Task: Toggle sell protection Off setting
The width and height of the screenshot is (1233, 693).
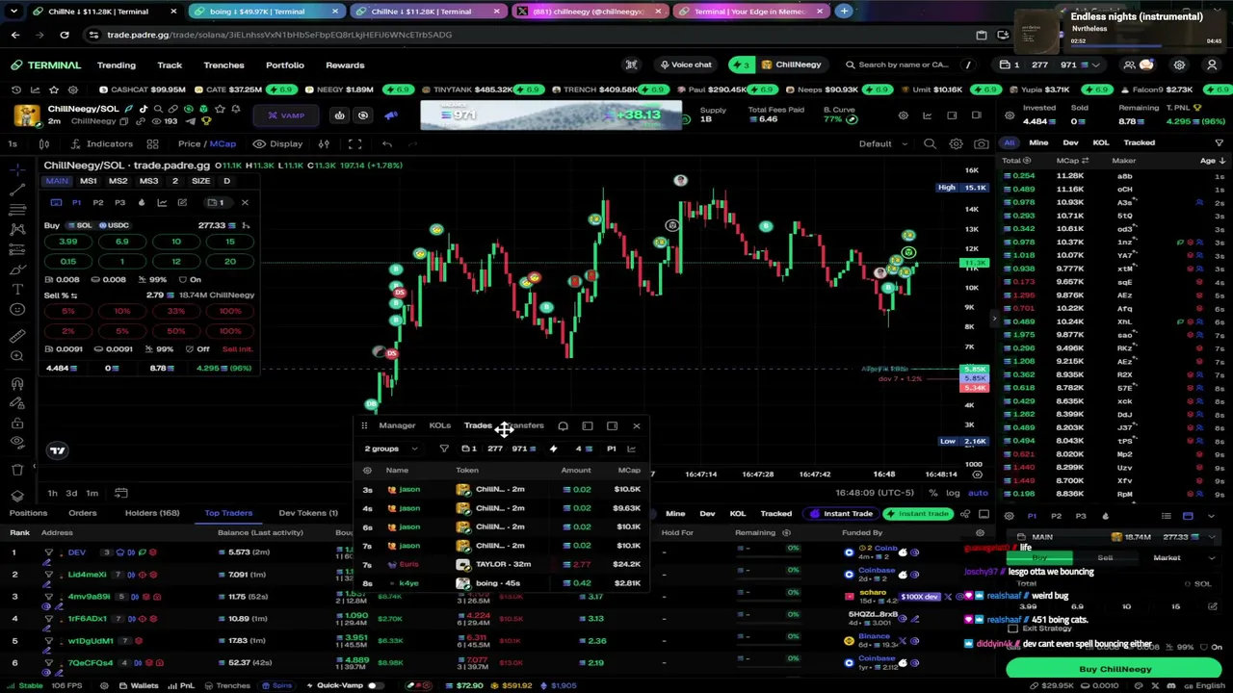Action: click(197, 349)
